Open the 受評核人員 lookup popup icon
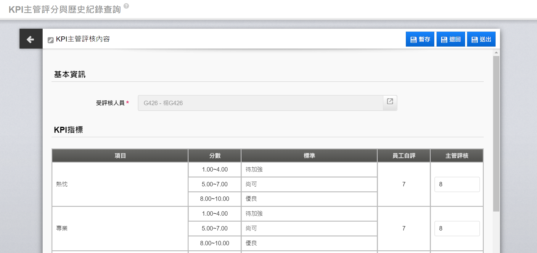 pyautogui.click(x=390, y=102)
